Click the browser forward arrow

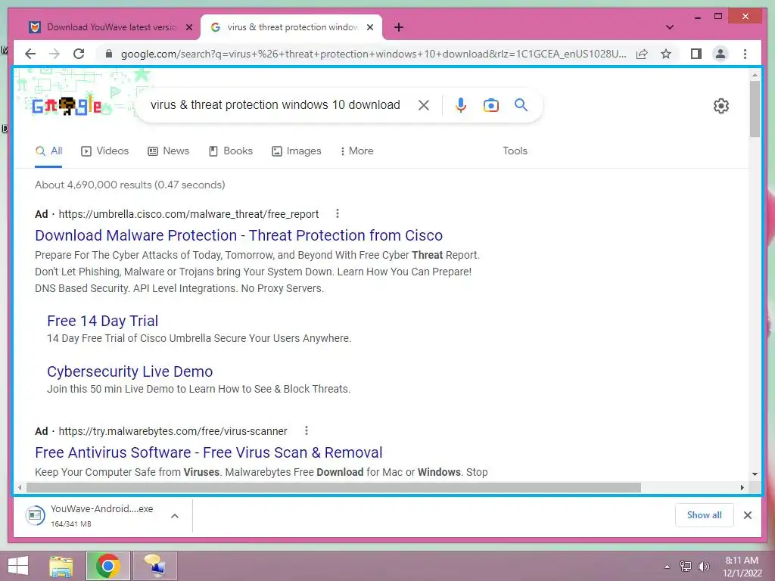(54, 54)
